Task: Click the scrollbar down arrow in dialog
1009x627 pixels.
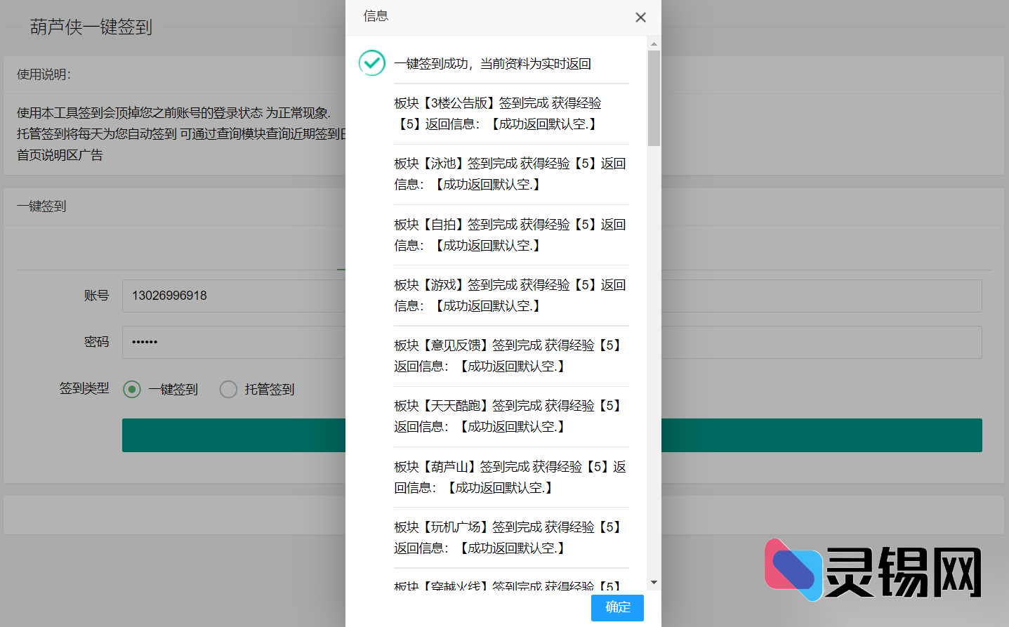Action: click(x=654, y=583)
